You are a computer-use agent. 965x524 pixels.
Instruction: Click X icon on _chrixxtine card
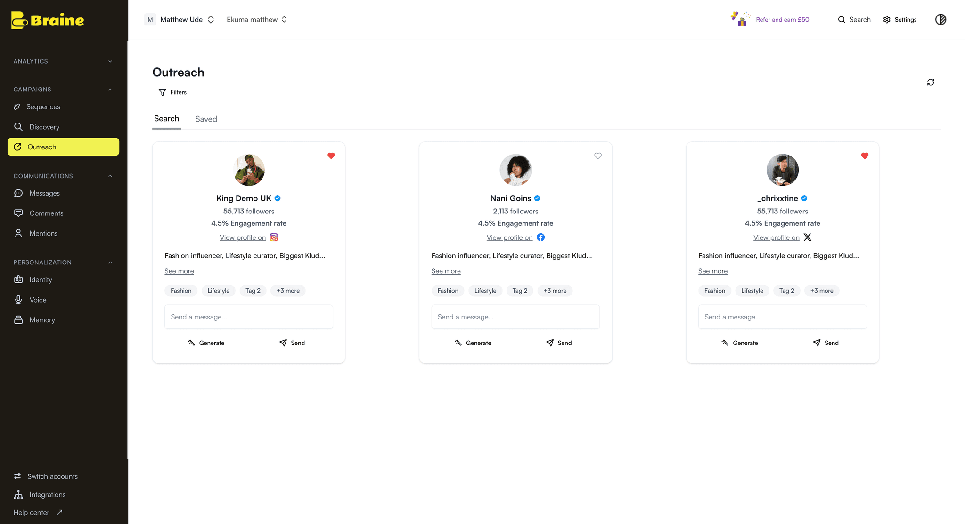tap(808, 237)
